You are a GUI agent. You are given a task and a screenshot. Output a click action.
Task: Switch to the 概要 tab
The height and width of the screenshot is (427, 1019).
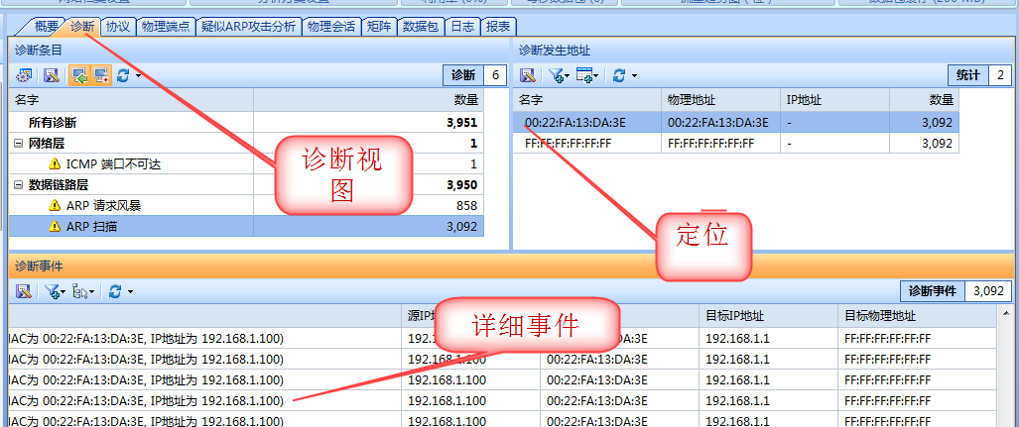tap(46, 27)
